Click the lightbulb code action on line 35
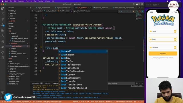 pyautogui.click(x=41, y=47)
